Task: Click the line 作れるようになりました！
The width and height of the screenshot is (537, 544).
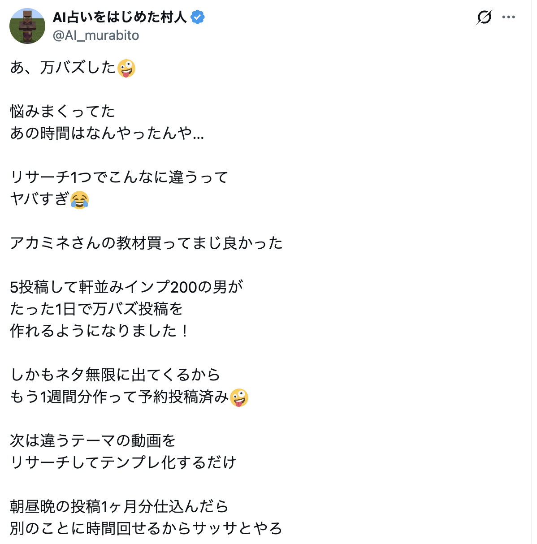Action: [99, 331]
